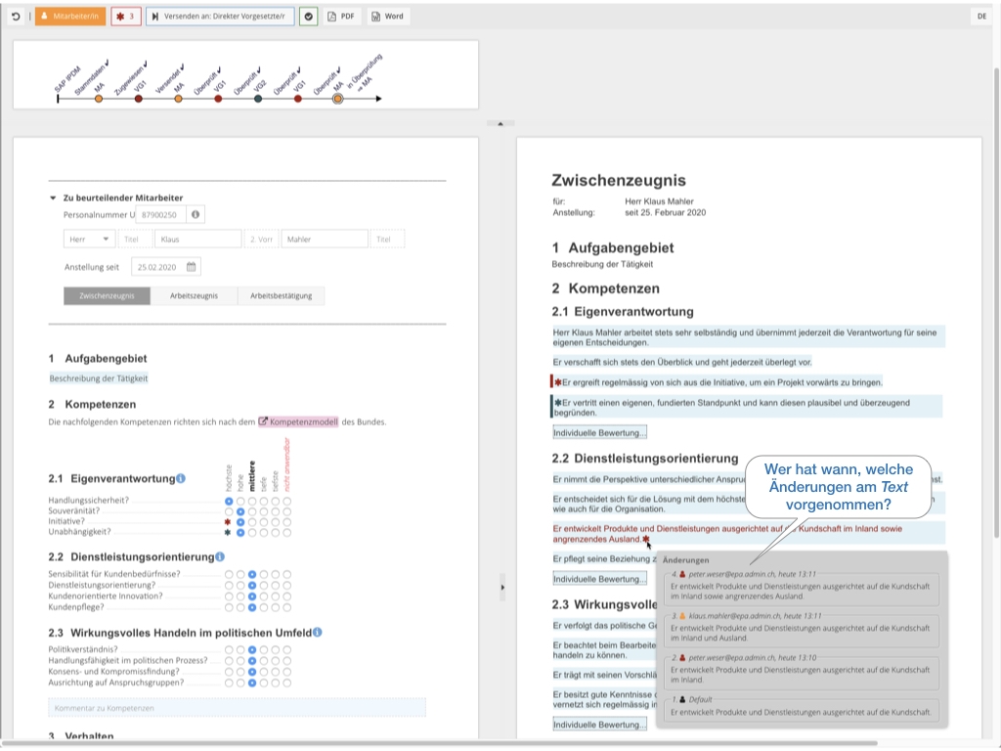
Task: Open the Kompetenzmodell external link
Action: point(298,422)
